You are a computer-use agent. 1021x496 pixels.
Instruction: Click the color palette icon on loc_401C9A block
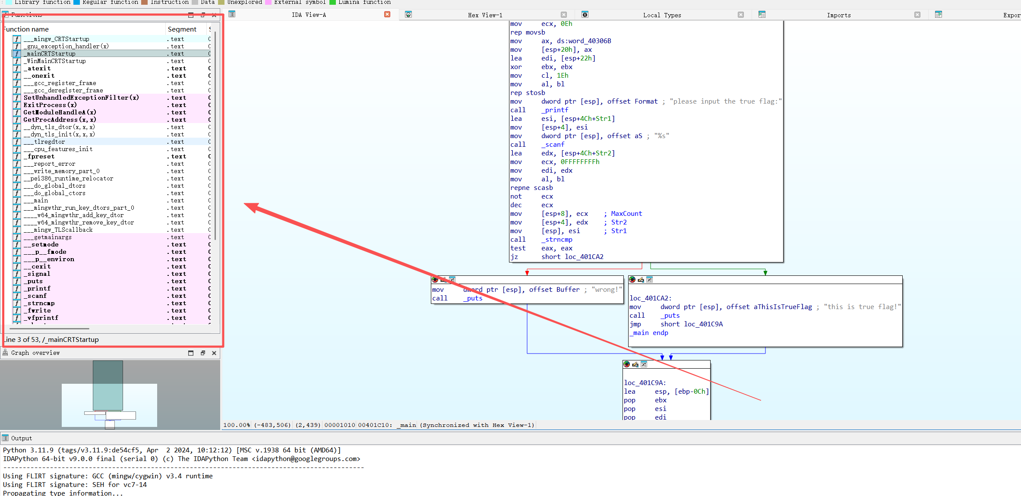coord(626,364)
